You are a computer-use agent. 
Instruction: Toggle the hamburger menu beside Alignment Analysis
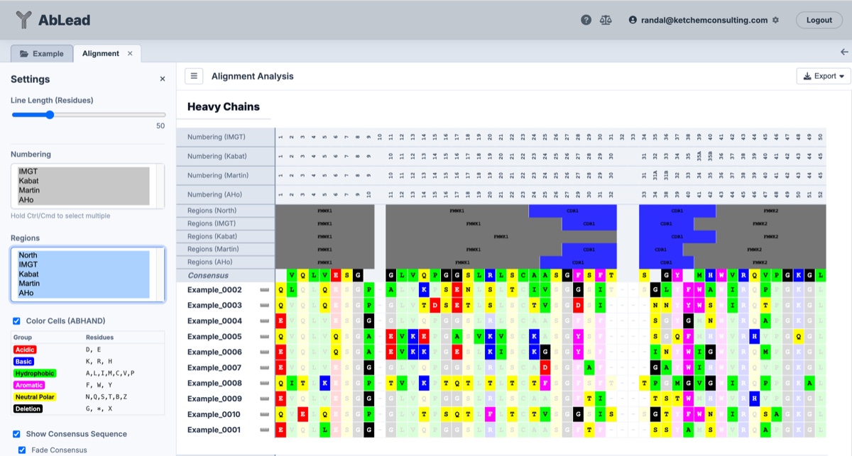194,76
